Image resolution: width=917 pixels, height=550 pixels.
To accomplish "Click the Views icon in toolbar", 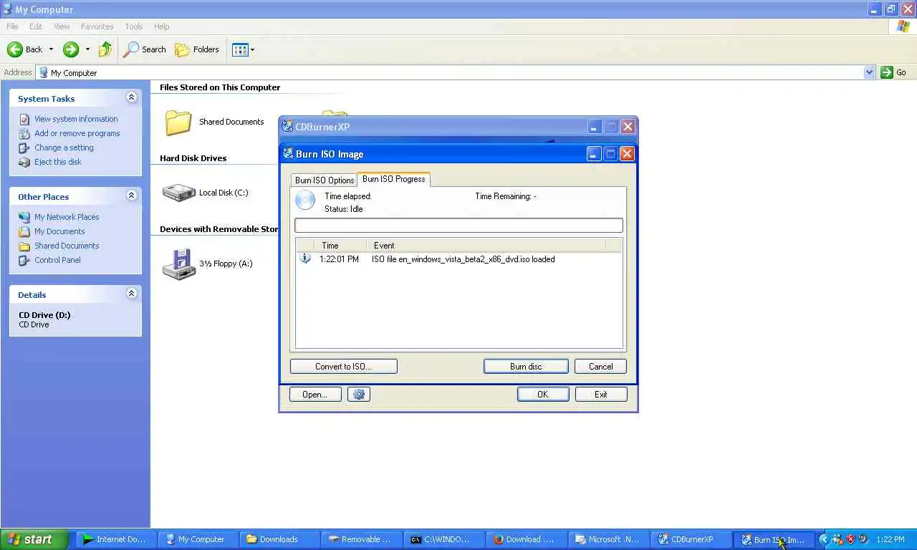I will pyautogui.click(x=240, y=49).
